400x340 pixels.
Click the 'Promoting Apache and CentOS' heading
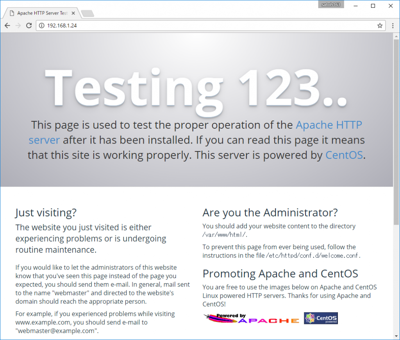pyautogui.click(x=280, y=273)
